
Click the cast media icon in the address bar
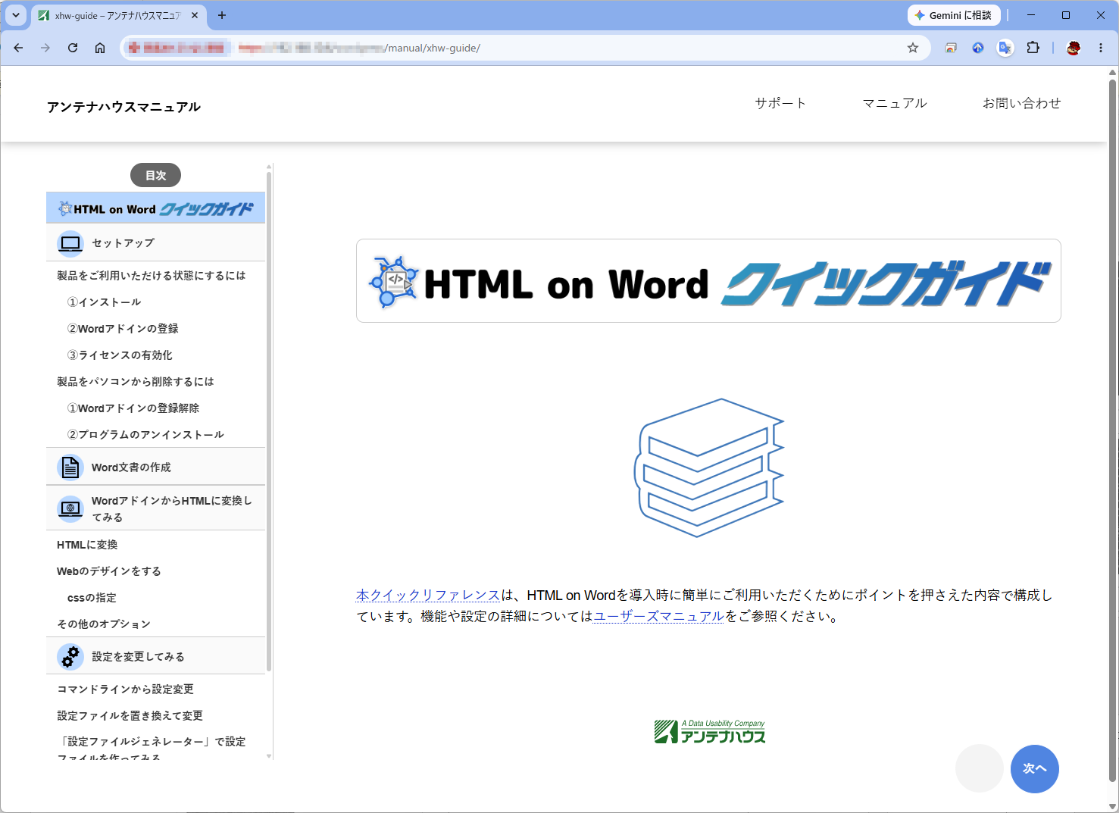[951, 48]
